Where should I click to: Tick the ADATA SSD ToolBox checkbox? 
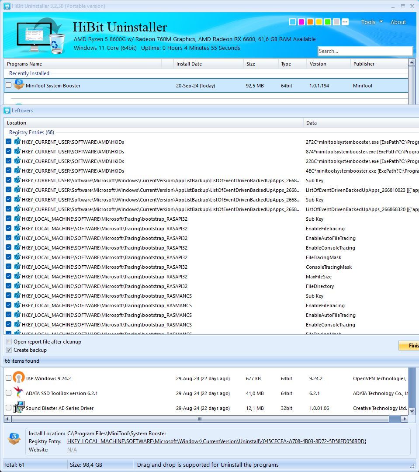click(x=8, y=393)
